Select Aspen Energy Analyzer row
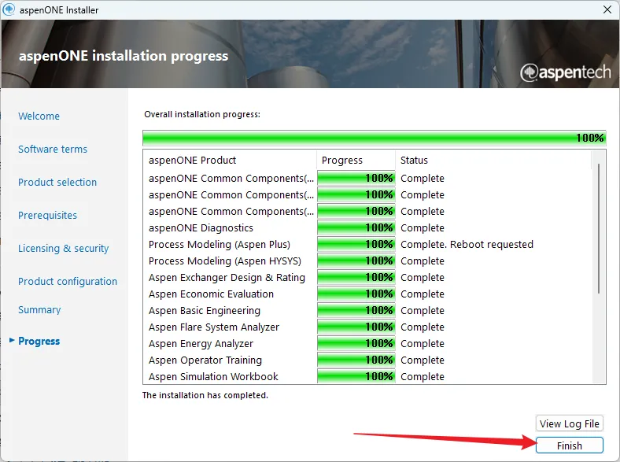Image resolution: width=620 pixels, height=462 pixels. pyautogui.click(x=367, y=344)
